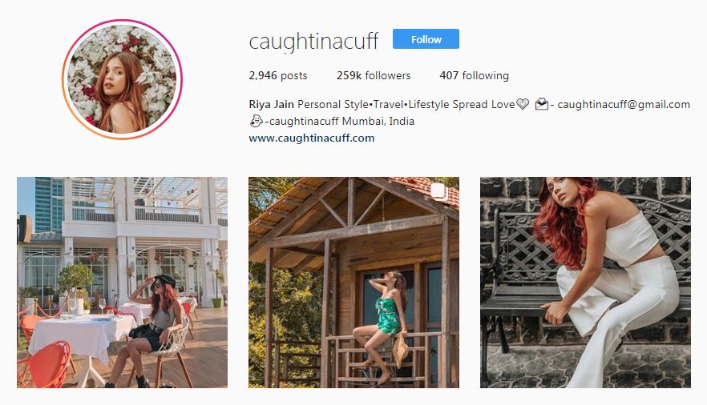The width and height of the screenshot is (707, 405).
Task: Follow the caughtinacuff account
Action: [426, 39]
